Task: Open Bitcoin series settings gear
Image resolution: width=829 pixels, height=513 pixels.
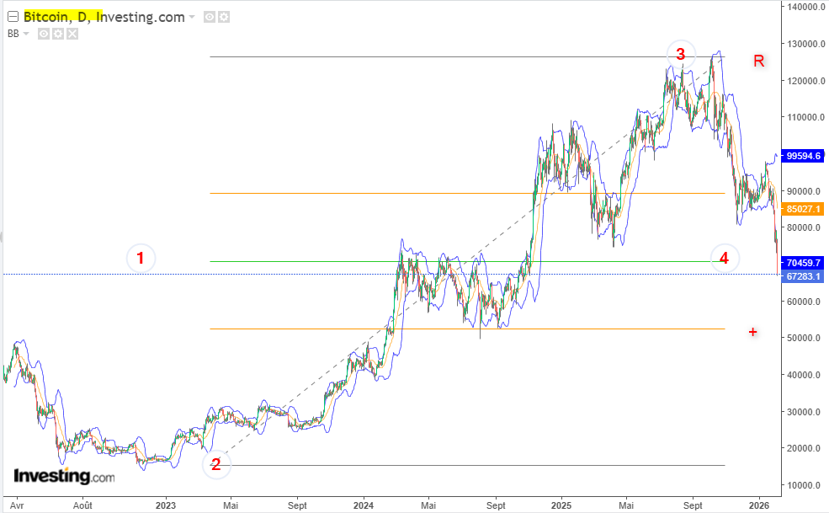Action: coord(224,17)
